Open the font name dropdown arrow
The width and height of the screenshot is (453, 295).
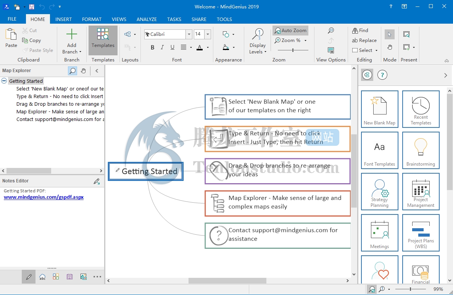(x=189, y=34)
